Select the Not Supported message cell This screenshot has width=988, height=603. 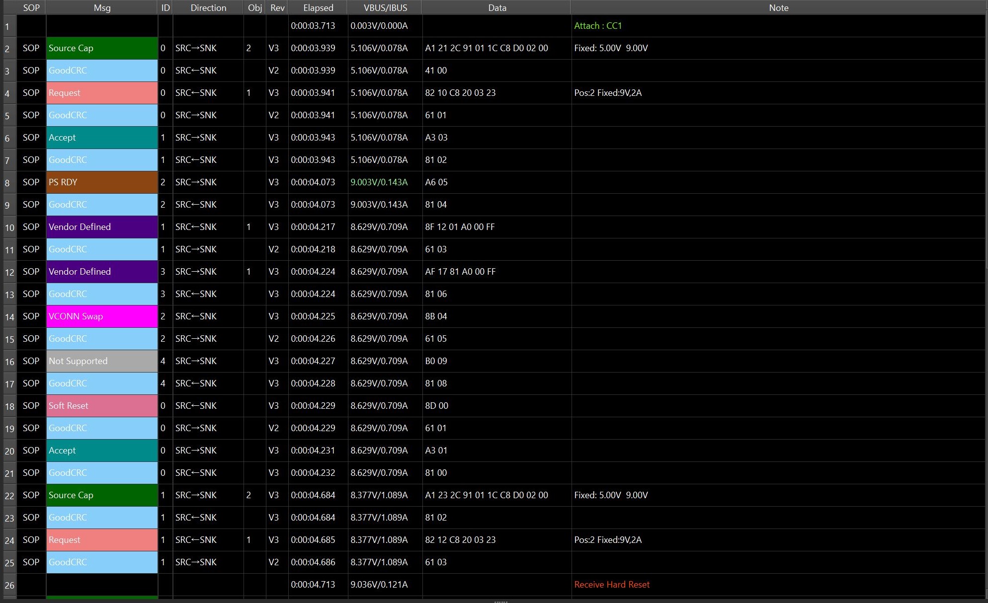click(x=102, y=361)
